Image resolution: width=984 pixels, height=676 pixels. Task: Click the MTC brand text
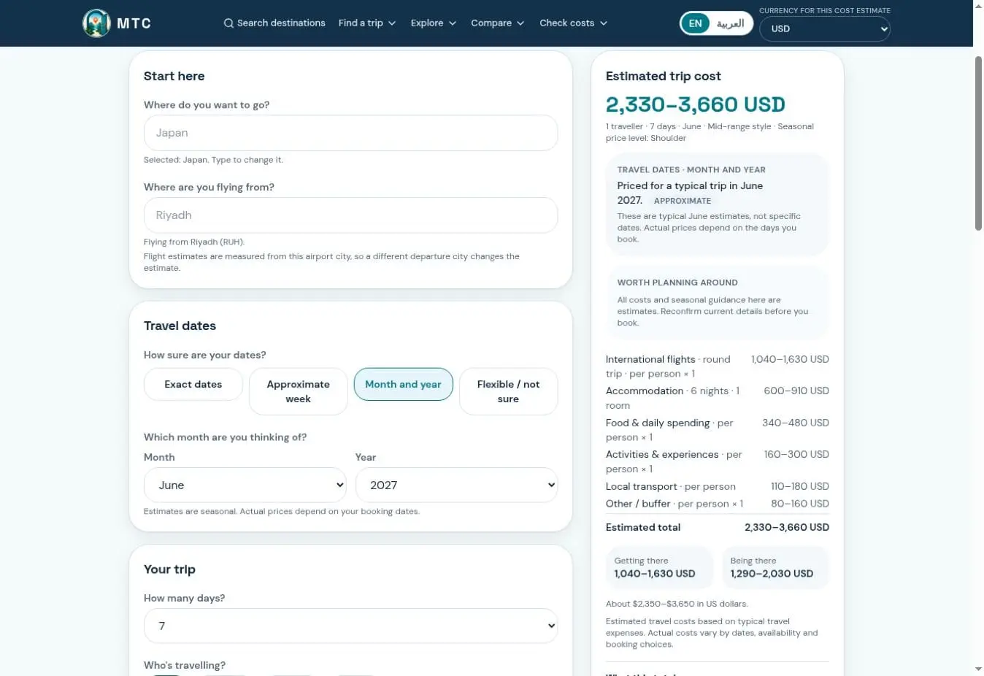tap(134, 23)
